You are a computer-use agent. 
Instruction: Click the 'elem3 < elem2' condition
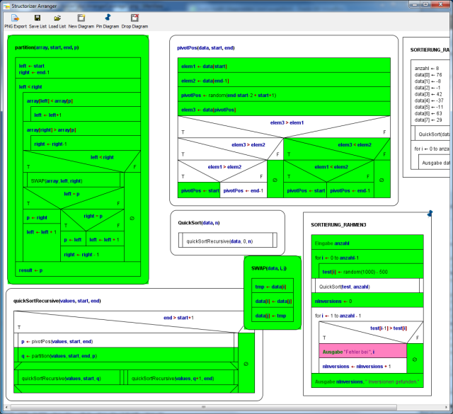click(355, 145)
